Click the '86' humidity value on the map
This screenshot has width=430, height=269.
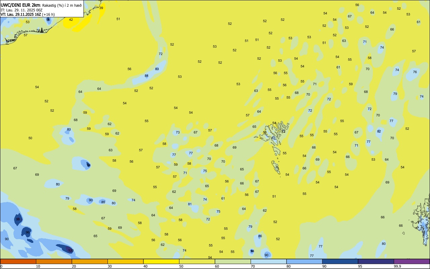(260, 236)
